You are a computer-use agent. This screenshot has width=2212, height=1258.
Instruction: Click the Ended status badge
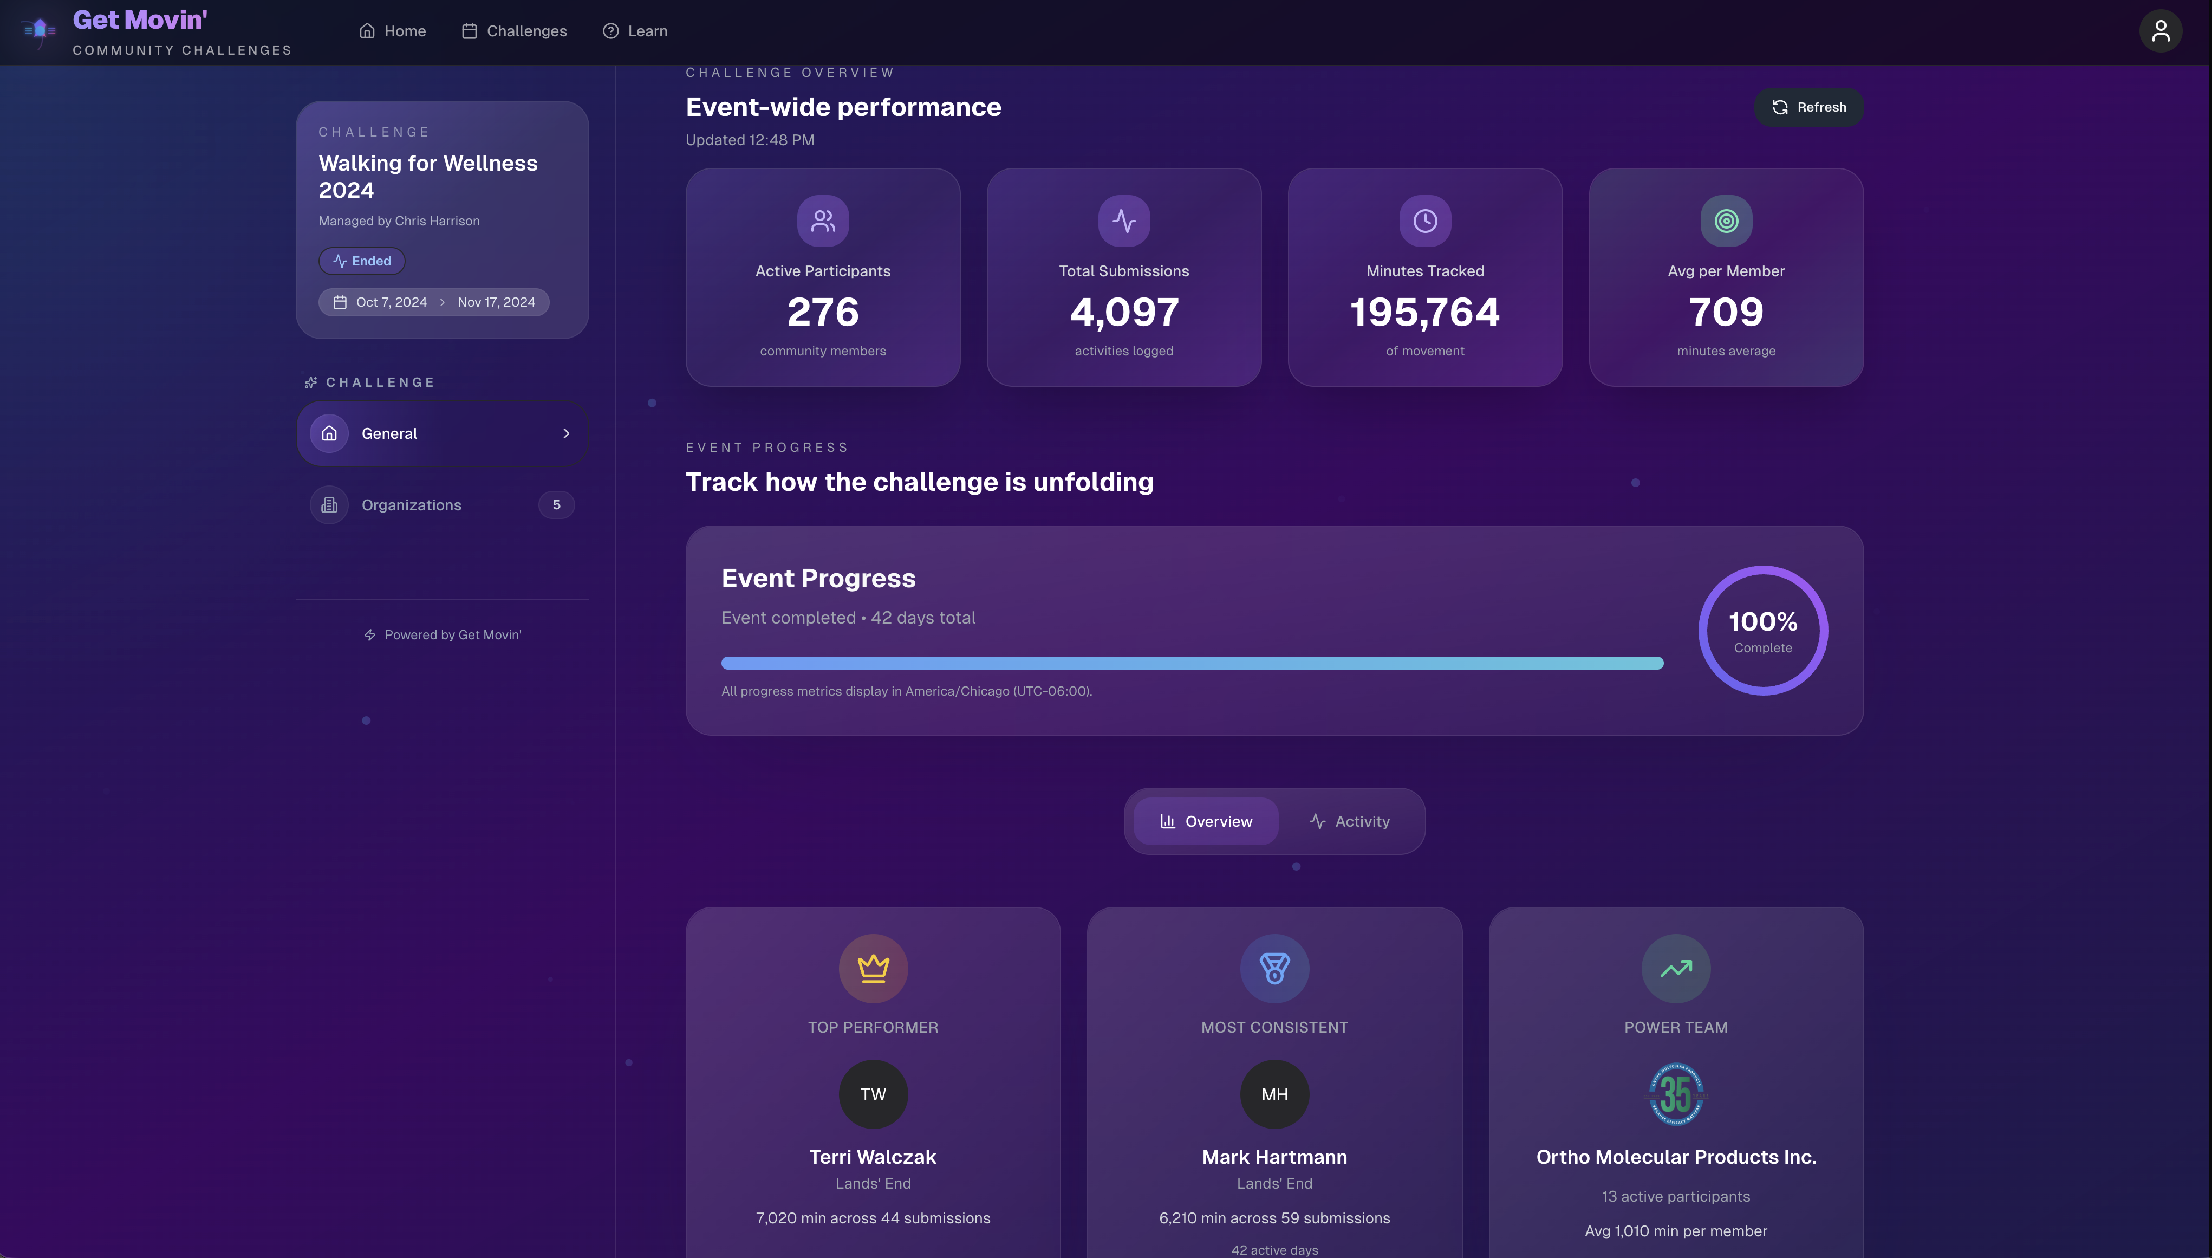[x=362, y=260]
